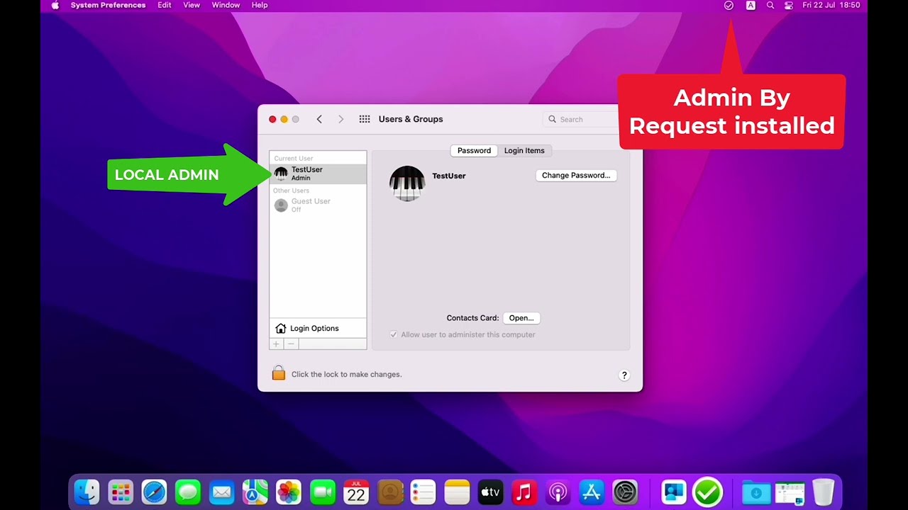Launch Apple TV from the Dock
Image resolution: width=908 pixels, height=510 pixels.
coord(491,492)
